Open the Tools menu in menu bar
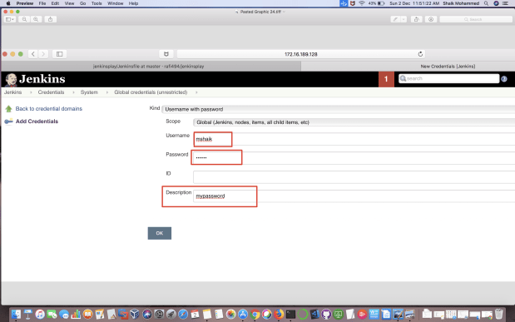Image resolution: width=515 pixels, height=322 pixels. [97, 3]
